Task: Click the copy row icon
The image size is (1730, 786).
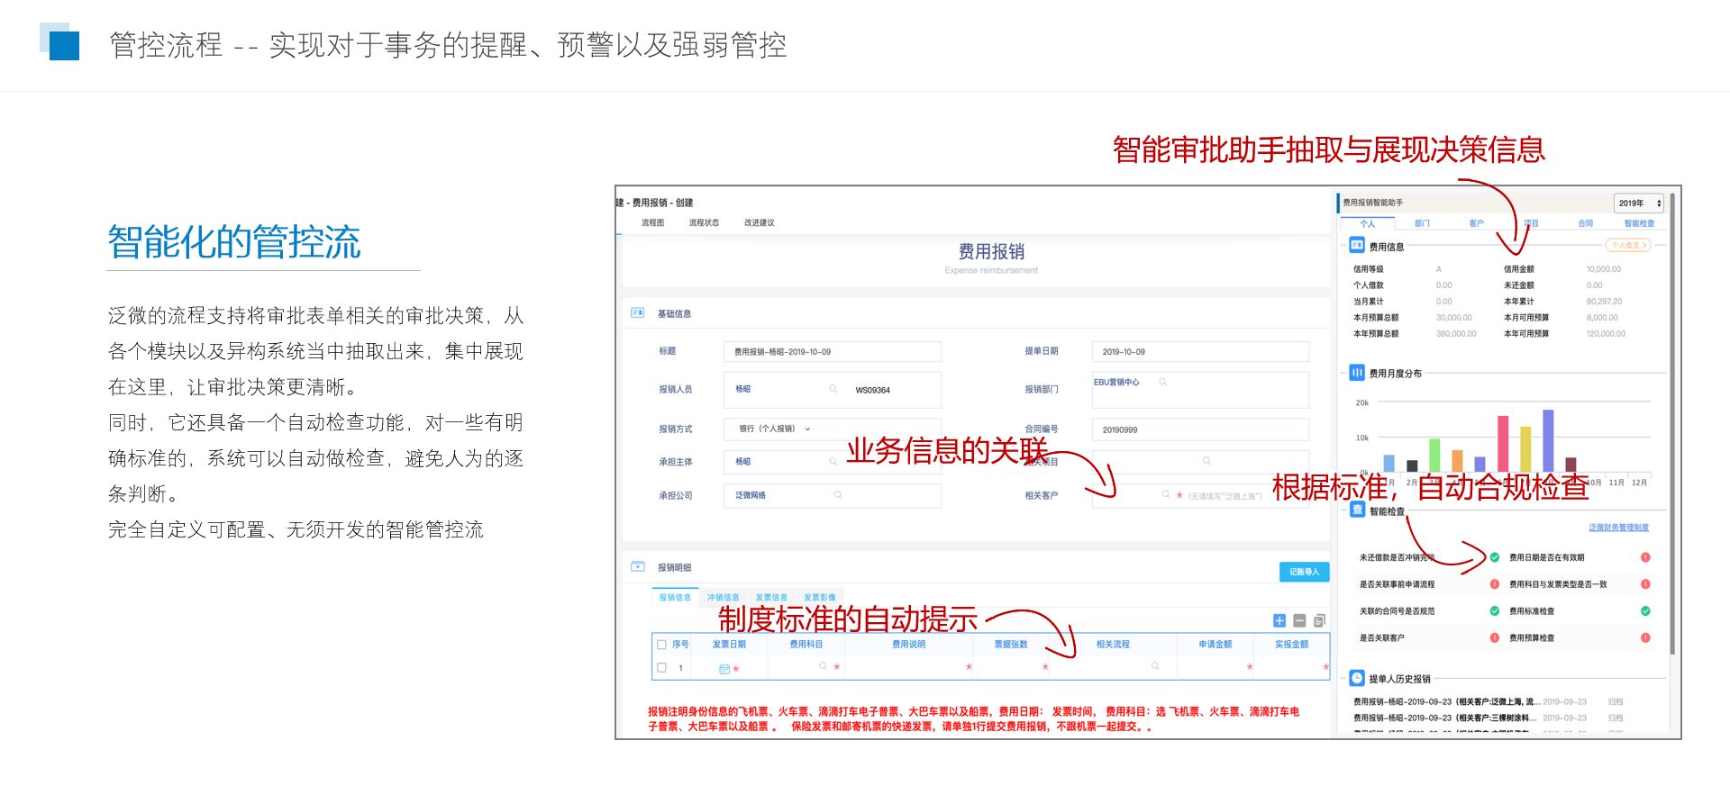Action: click(1319, 620)
